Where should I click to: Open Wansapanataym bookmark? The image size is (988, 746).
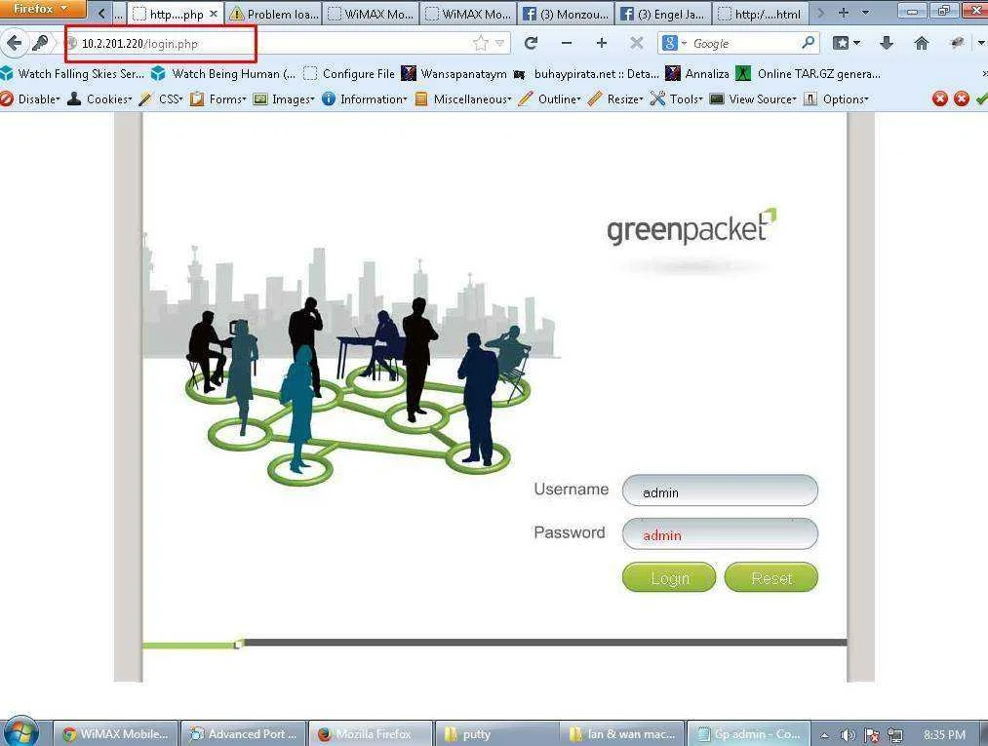click(x=454, y=74)
